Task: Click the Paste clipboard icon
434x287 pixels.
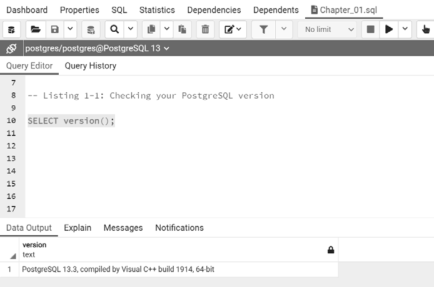Action: point(183,29)
